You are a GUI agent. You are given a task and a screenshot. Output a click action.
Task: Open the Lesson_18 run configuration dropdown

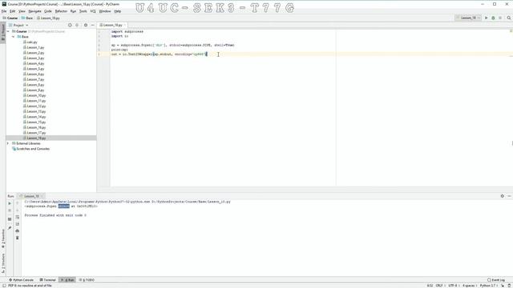coord(468,18)
